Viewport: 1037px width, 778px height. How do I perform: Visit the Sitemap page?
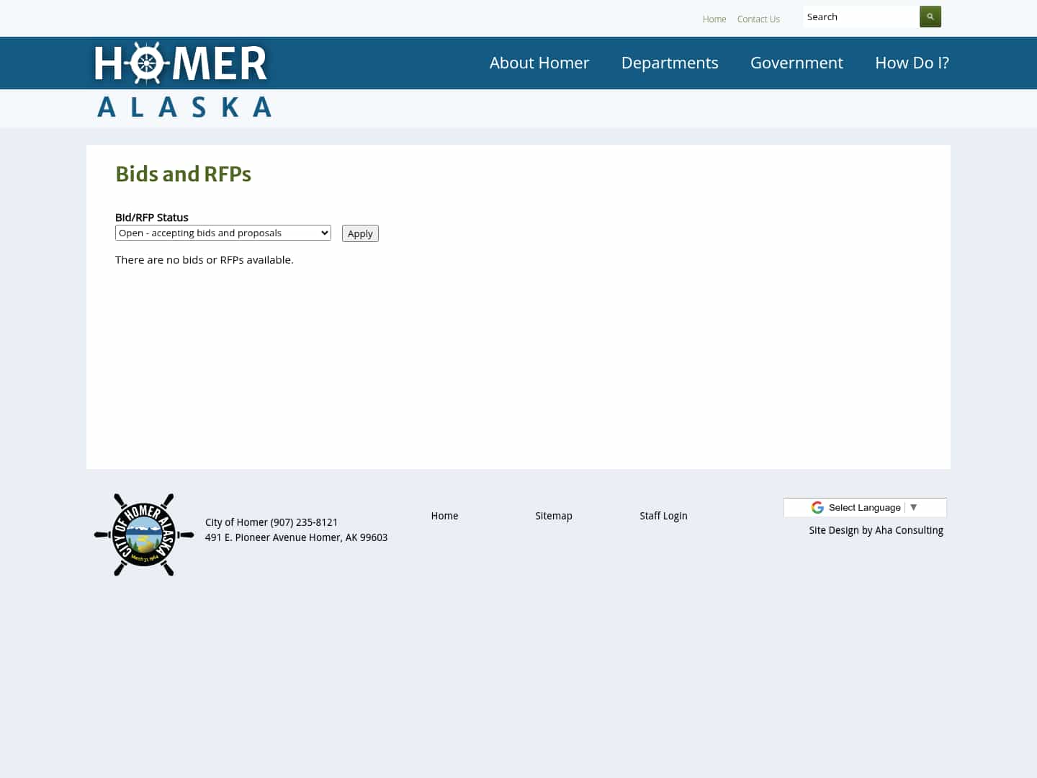tap(553, 516)
